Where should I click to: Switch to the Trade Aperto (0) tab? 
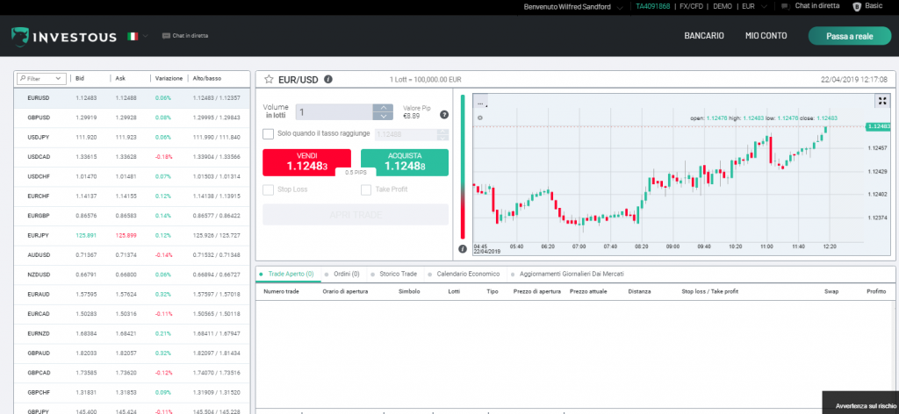(x=287, y=275)
